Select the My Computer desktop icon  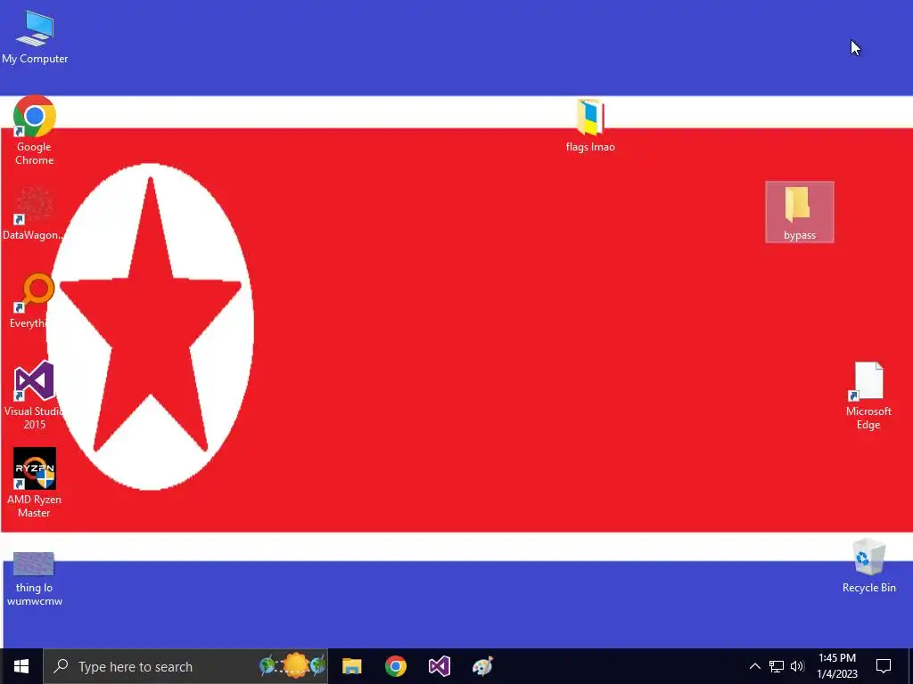tap(35, 37)
